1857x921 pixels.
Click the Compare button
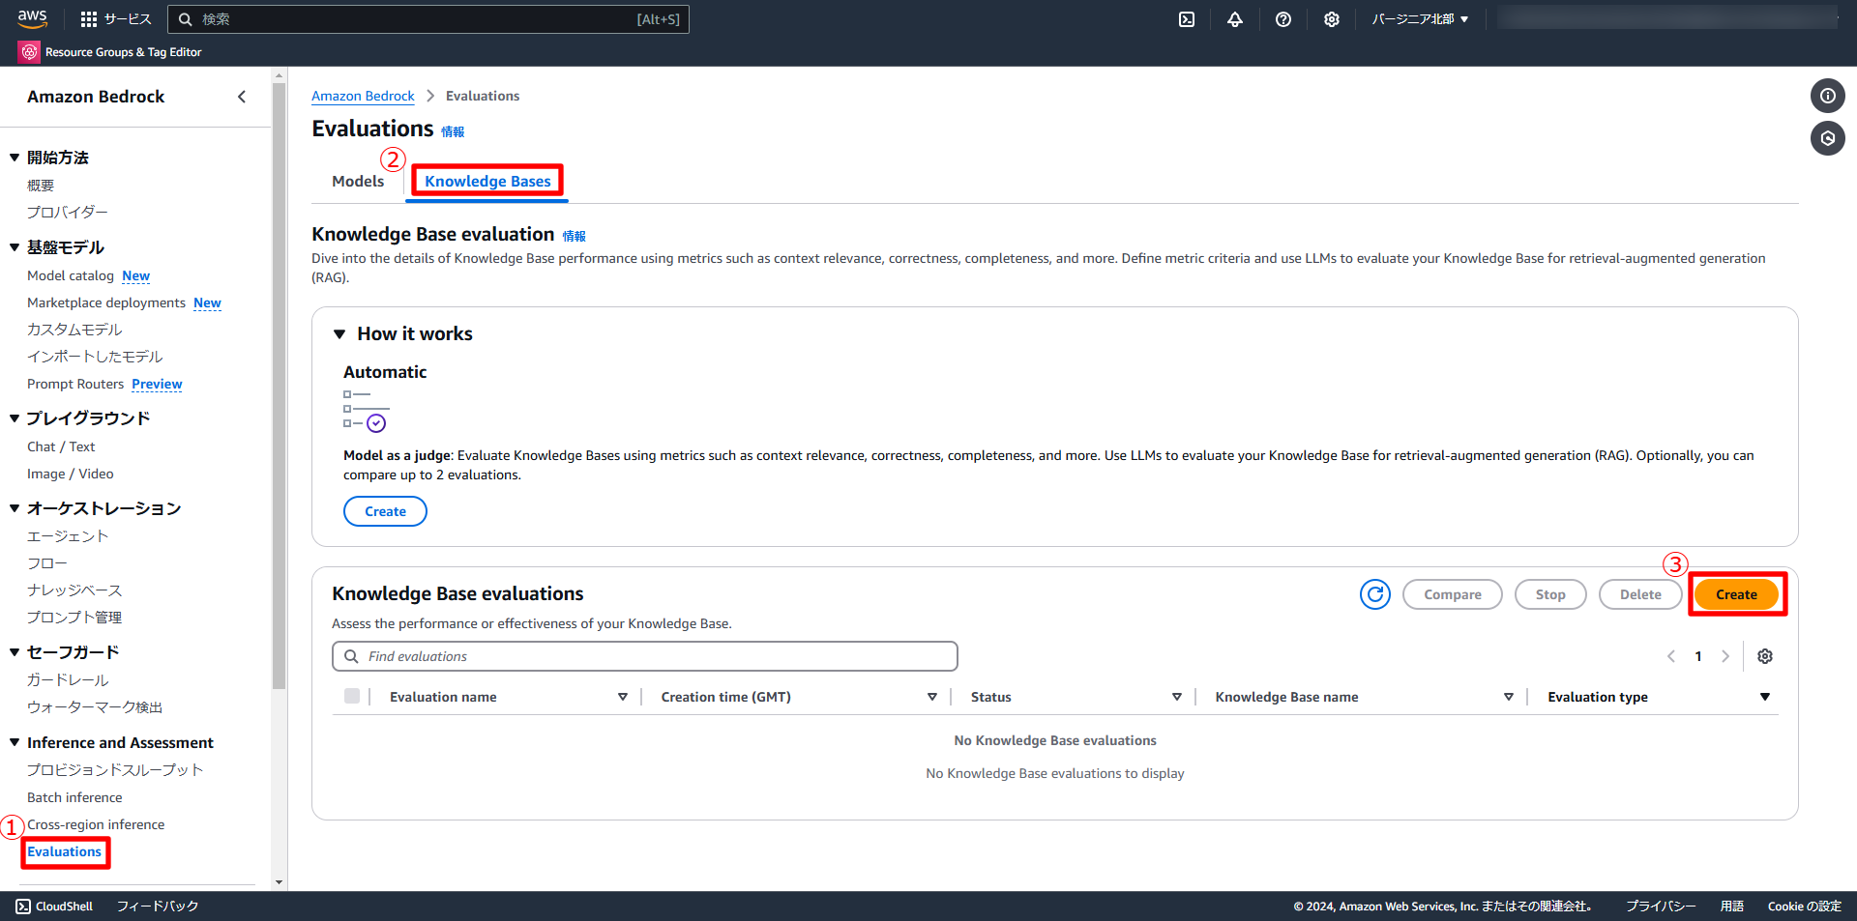point(1452,594)
